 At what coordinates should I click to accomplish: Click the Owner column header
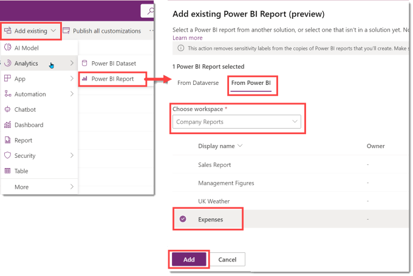tap(375, 146)
